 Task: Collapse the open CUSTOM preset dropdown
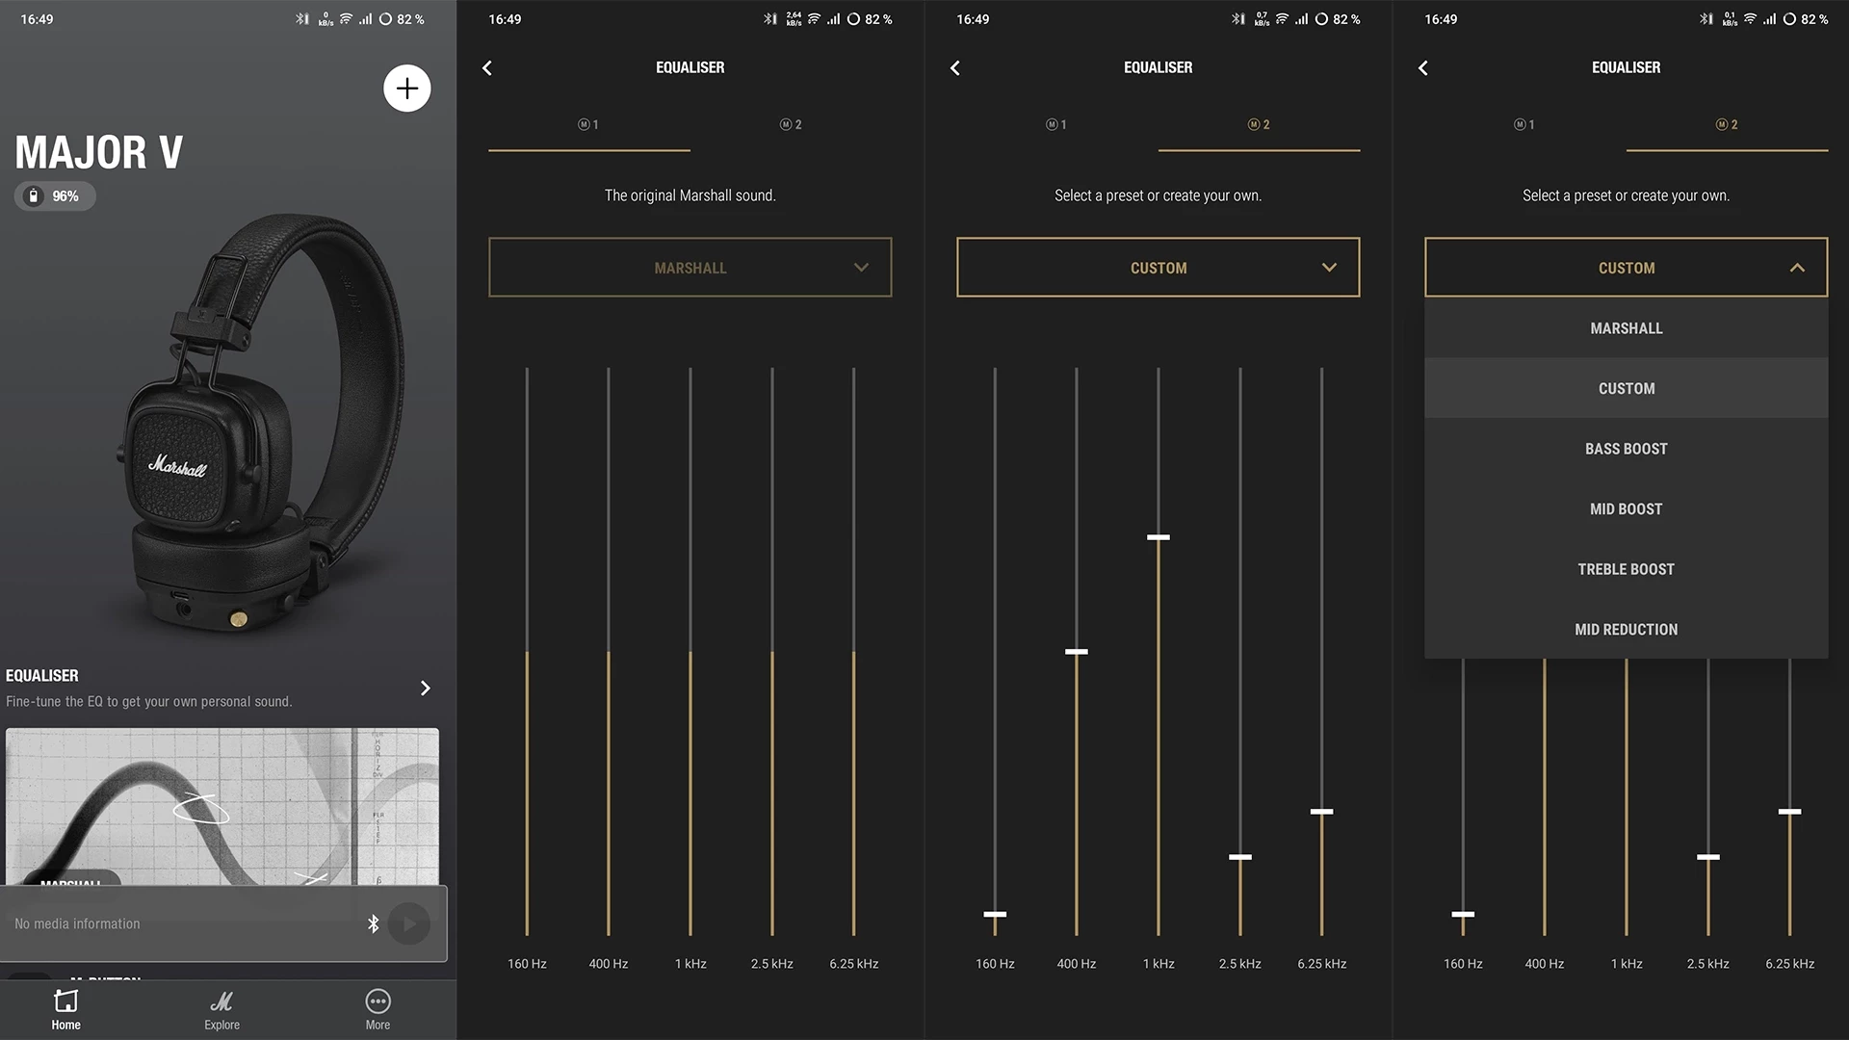click(x=1626, y=268)
